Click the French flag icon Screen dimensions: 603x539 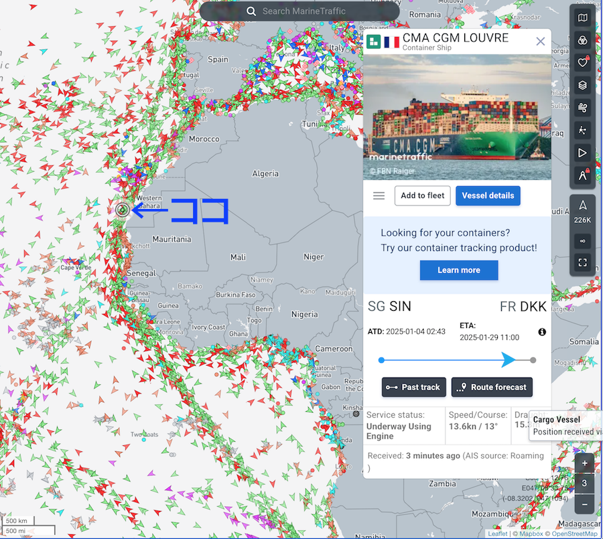click(391, 42)
